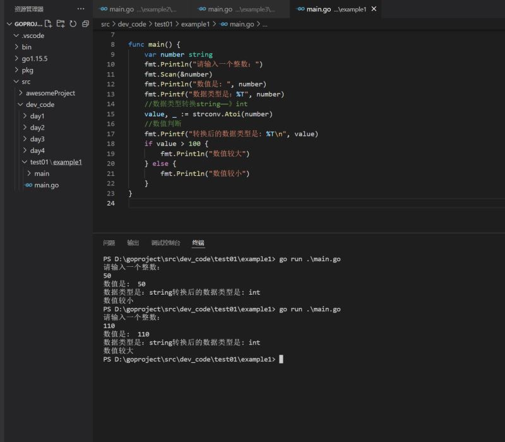The width and height of the screenshot is (505, 442).
Task: Click the Go icon next to main.go in tree
Action: pyautogui.click(x=29, y=185)
